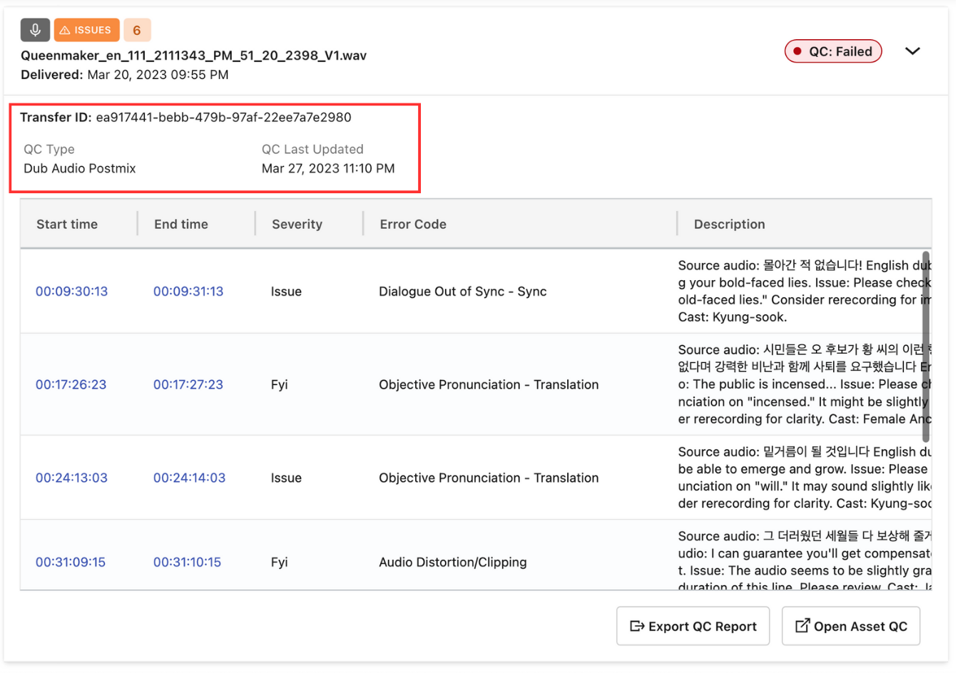Image resolution: width=958 pixels, height=673 pixels.
Task: Click severity 'Issue' in 00:09:30:13 row
Action: pyautogui.click(x=286, y=291)
